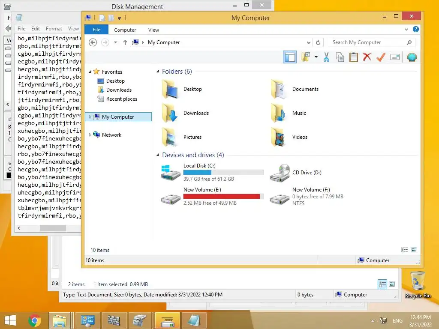This screenshot has height=329, width=439.
Task: Open Notepad File menu
Action: click(21, 29)
